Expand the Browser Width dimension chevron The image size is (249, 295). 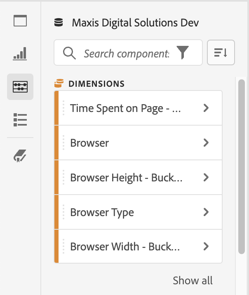coord(207,247)
